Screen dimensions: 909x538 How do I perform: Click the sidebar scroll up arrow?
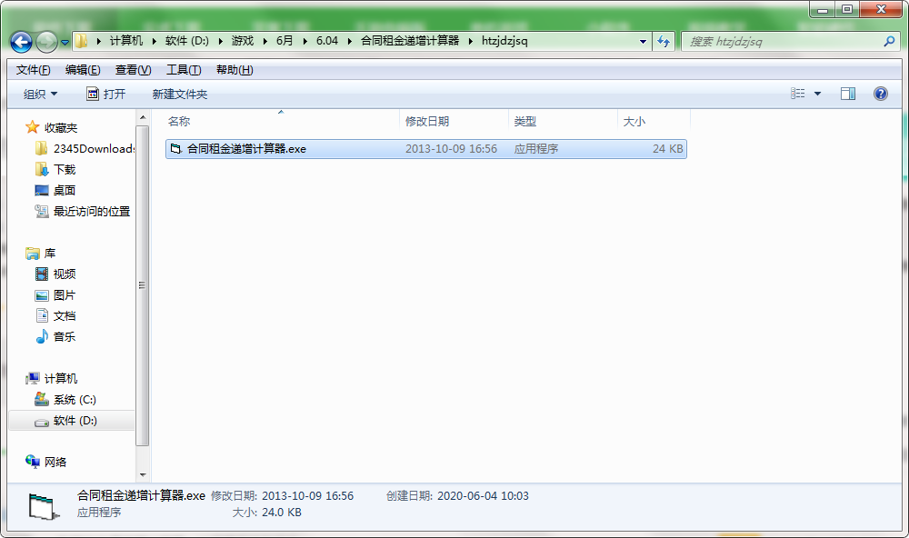143,118
